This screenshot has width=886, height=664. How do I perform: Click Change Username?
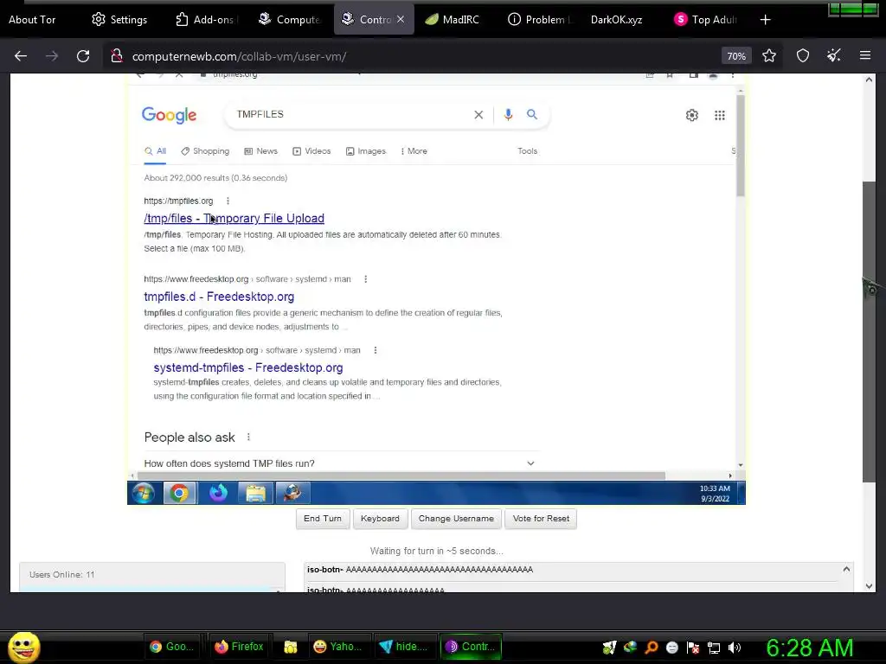pyautogui.click(x=456, y=519)
